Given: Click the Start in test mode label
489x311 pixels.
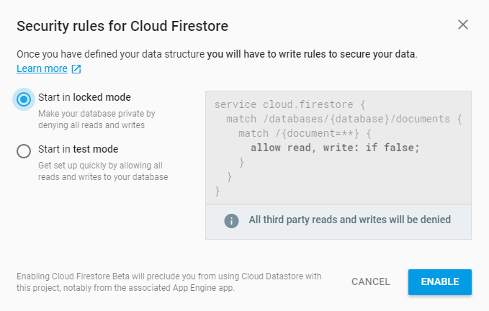Looking at the screenshot, I should click(78, 149).
